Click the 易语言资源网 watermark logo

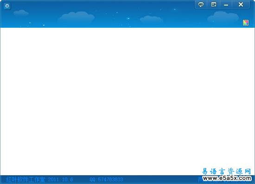[226, 172]
